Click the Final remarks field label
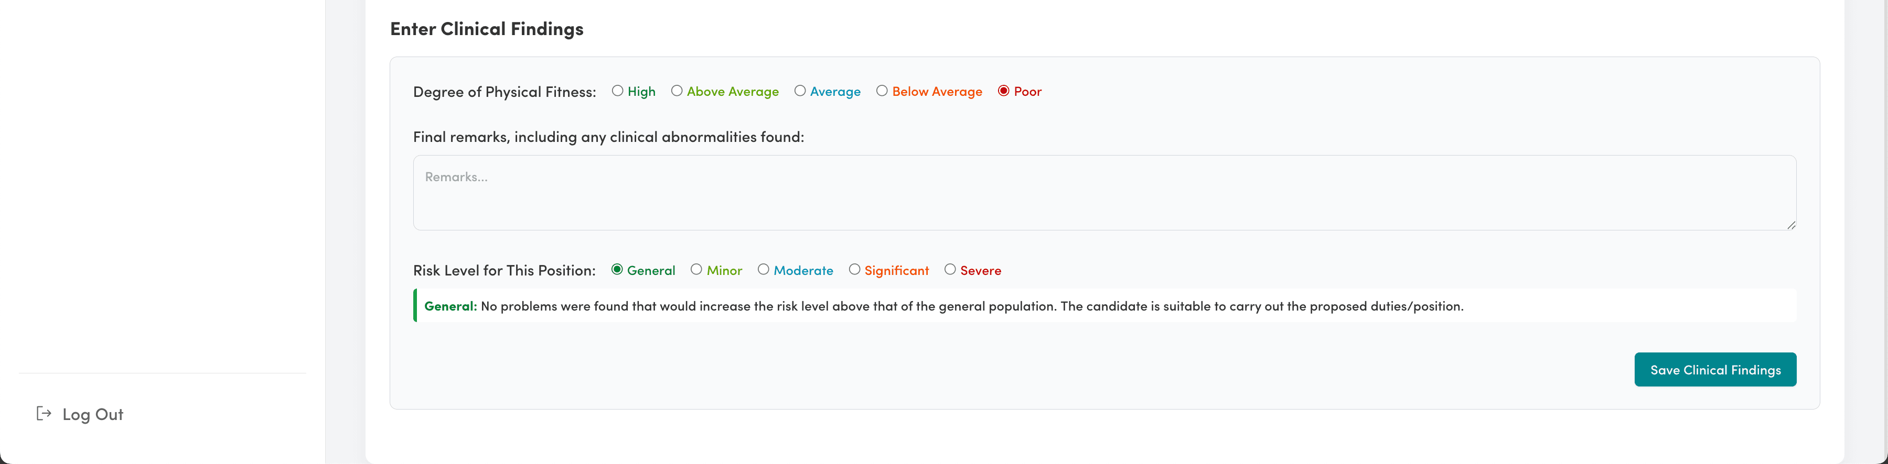This screenshot has height=464, width=1888. click(x=608, y=137)
